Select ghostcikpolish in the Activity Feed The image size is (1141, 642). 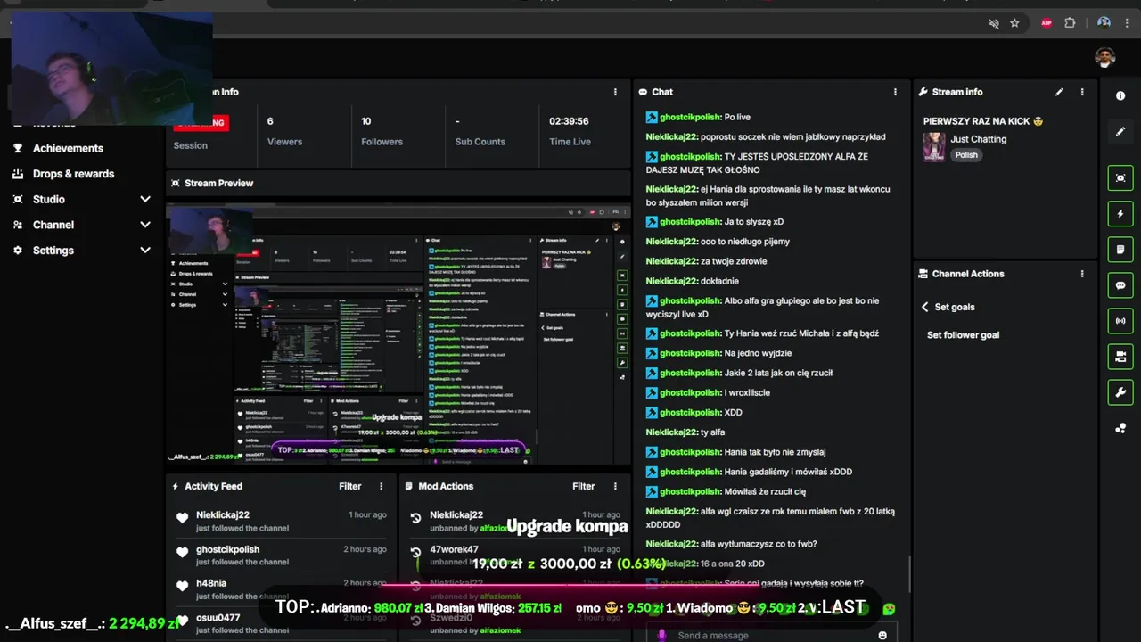tap(228, 549)
